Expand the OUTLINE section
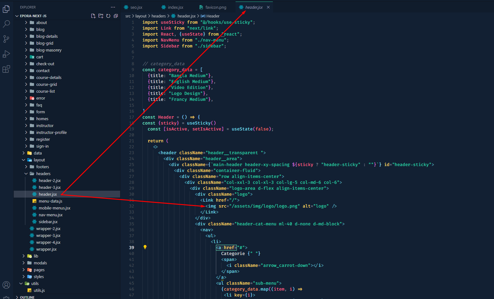Viewport: 494px width, 299px height. coord(27,297)
